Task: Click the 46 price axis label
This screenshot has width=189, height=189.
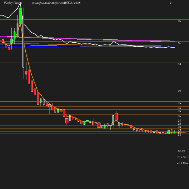Action: point(179,91)
